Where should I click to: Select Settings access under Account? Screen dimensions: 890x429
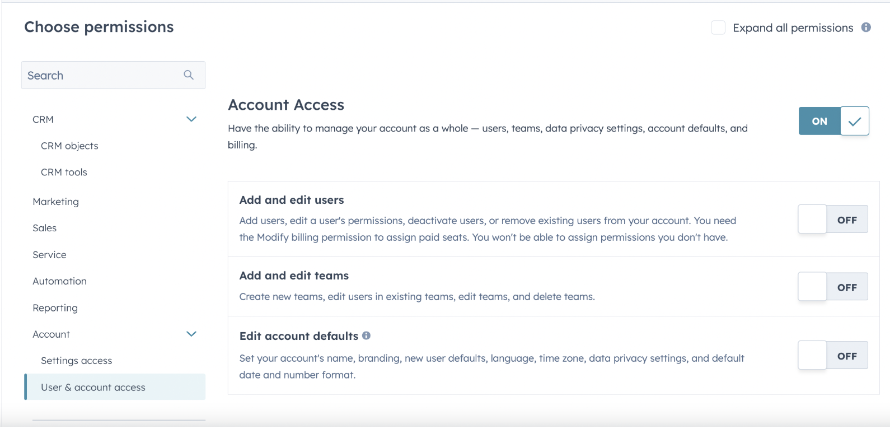76,361
